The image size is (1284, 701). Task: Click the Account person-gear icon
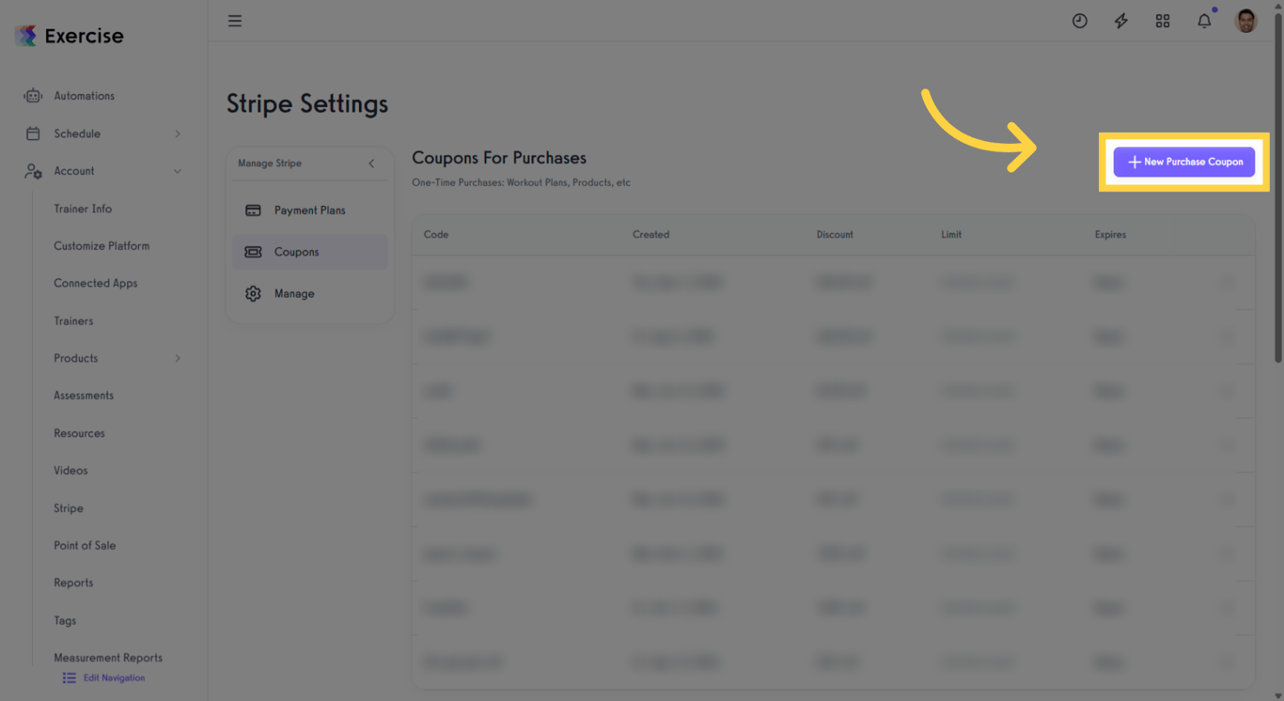point(33,171)
